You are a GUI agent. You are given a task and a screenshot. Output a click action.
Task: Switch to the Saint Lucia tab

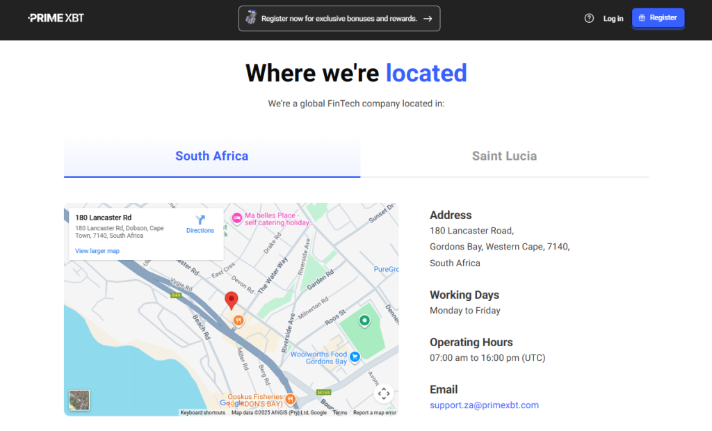tap(504, 156)
